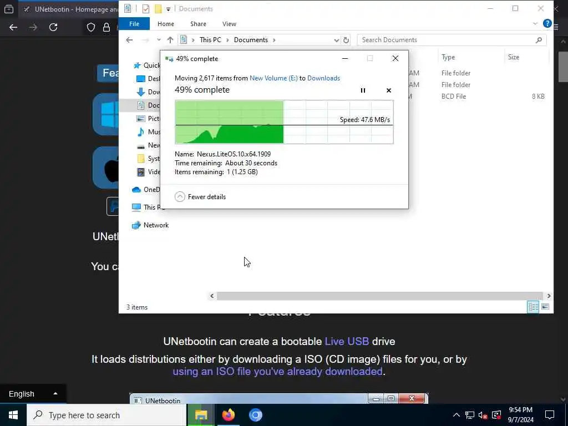Select Pictures in navigation pane
Viewport: 568px width, 426px height.
148,119
